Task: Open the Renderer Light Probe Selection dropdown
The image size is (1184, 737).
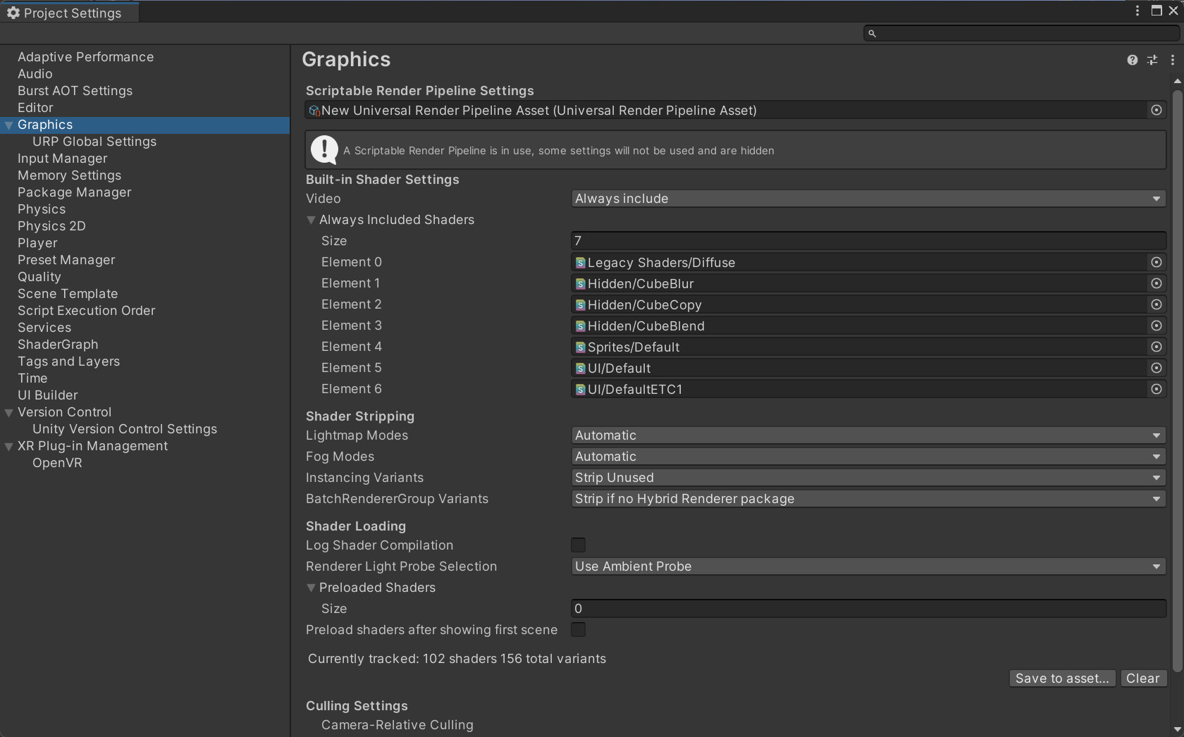Action: coord(868,566)
